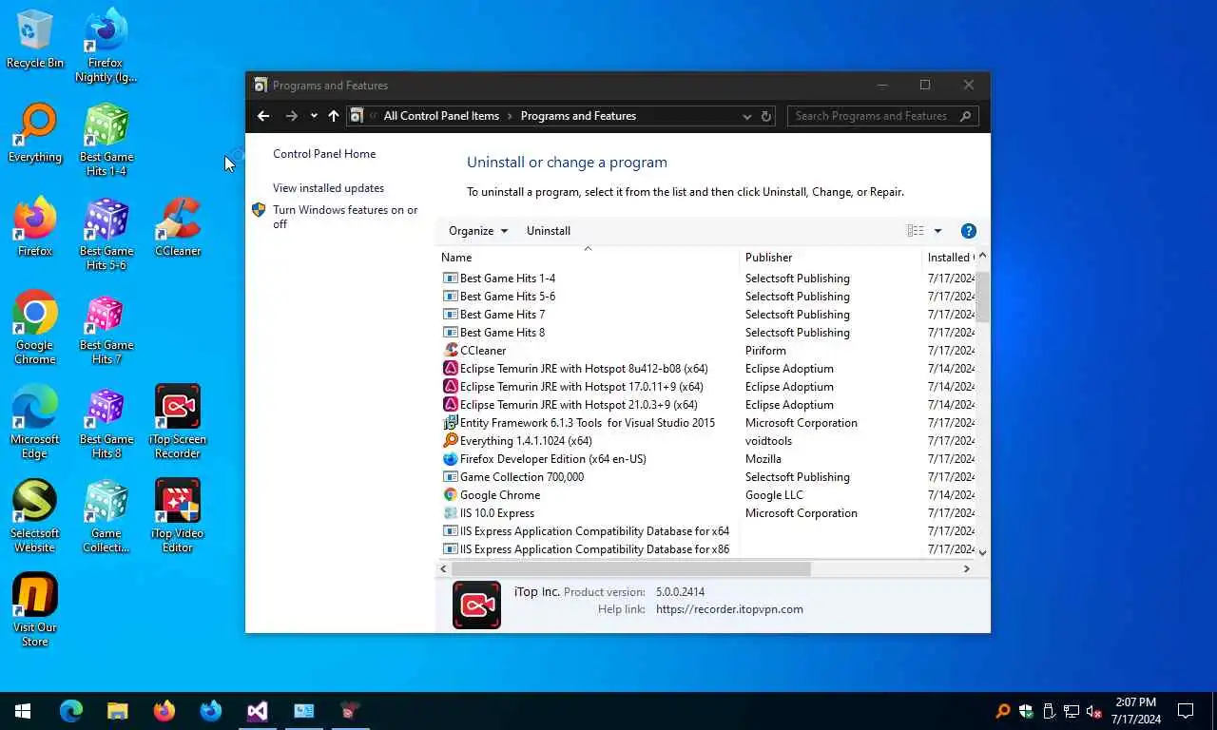Go back in Control Panel navigation
The height and width of the screenshot is (730, 1217).
pyautogui.click(x=263, y=116)
